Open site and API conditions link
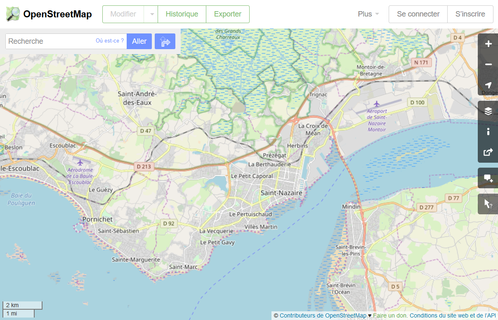This screenshot has height=320, width=498. [453, 315]
